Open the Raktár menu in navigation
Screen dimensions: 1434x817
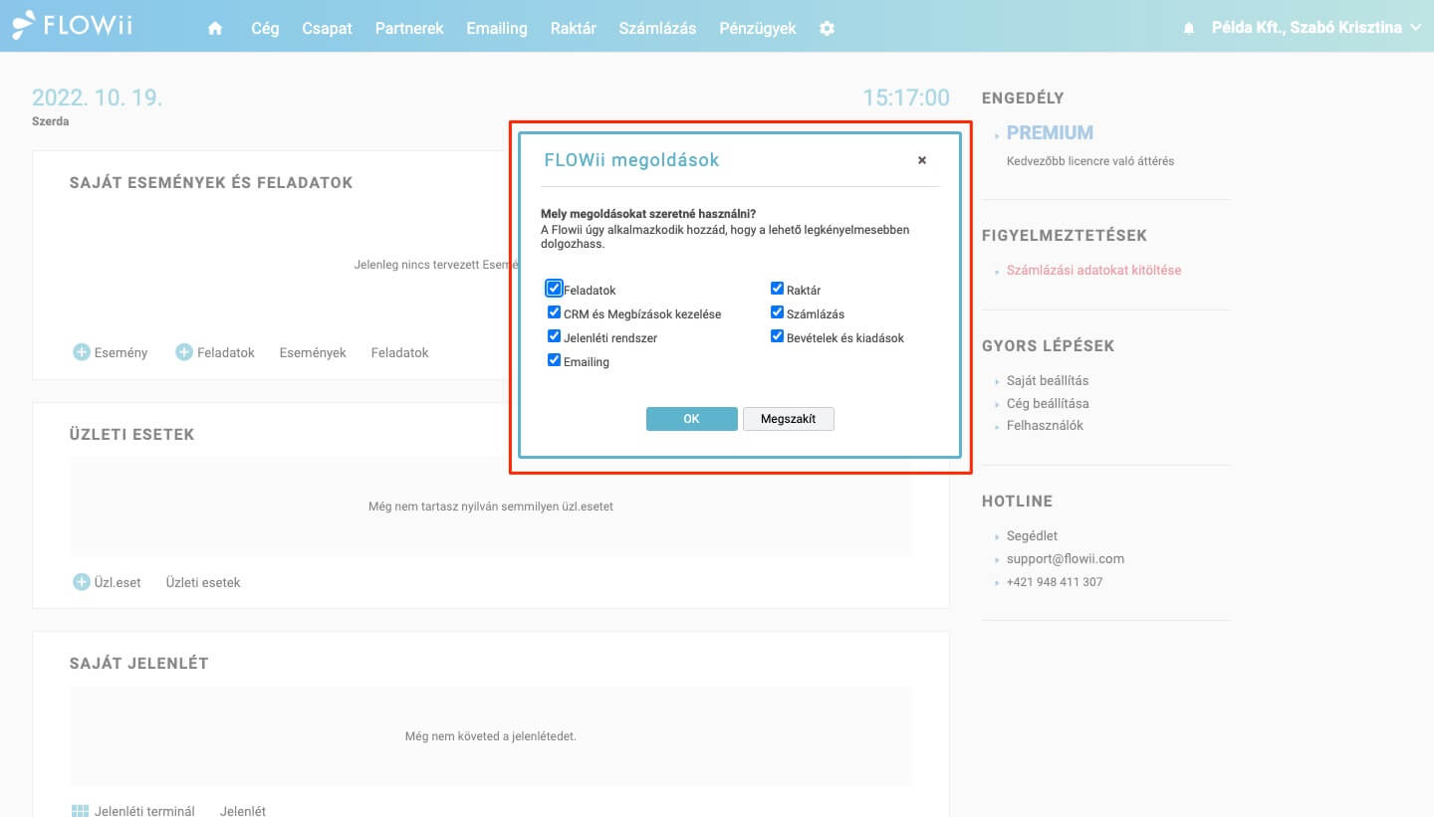[x=574, y=28]
